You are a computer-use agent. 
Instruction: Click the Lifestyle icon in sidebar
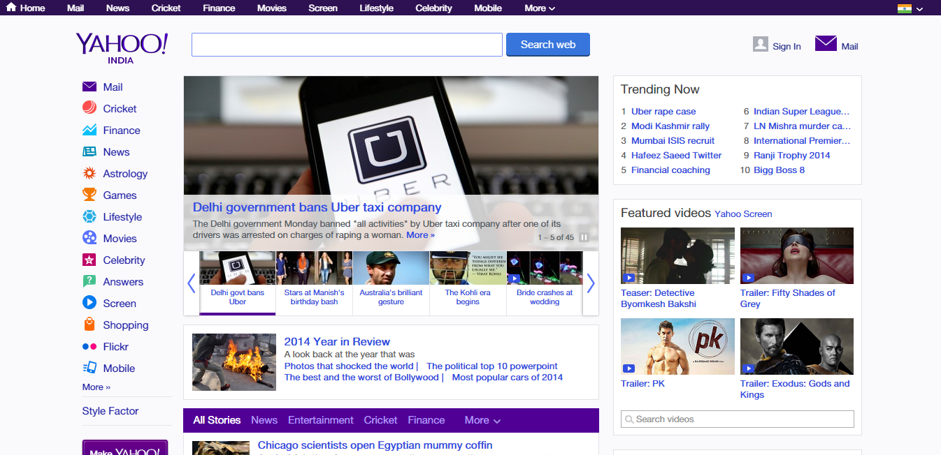coord(89,216)
